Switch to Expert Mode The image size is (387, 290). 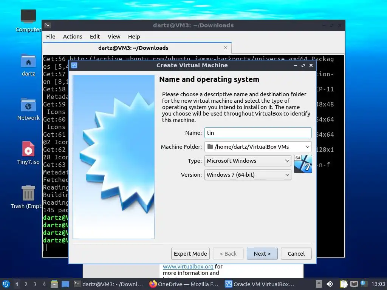190,253
